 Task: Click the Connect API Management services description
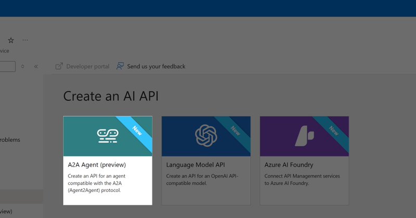click(302, 179)
